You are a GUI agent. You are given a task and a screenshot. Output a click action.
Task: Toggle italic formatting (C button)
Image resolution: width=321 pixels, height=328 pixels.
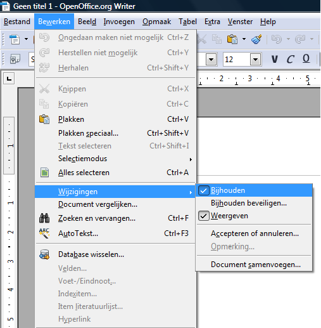click(x=290, y=59)
